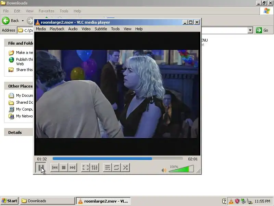Click the video display area
The height and width of the screenshot is (206, 274).
tap(117, 94)
